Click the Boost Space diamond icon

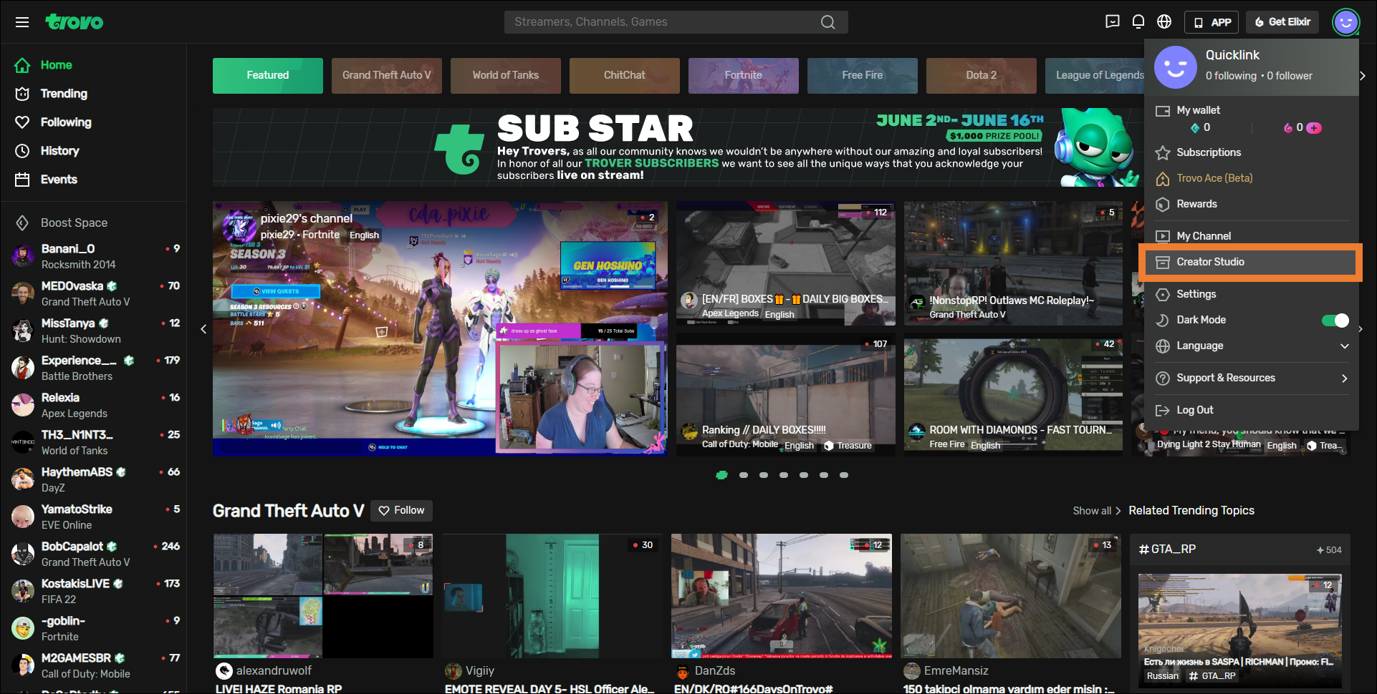click(x=22, y=223)
